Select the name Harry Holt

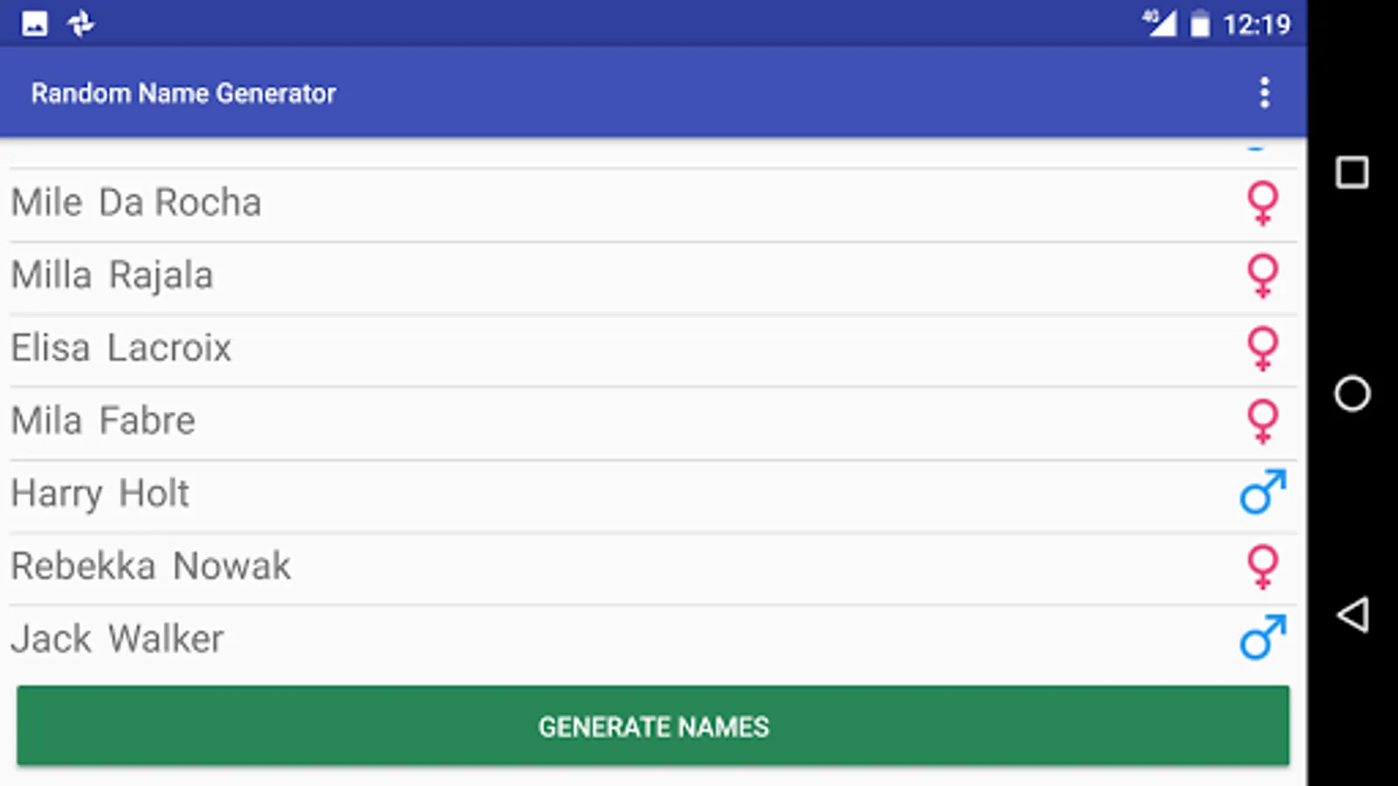100,493
